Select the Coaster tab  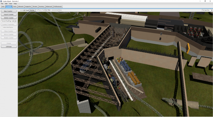tap(9, 6)
